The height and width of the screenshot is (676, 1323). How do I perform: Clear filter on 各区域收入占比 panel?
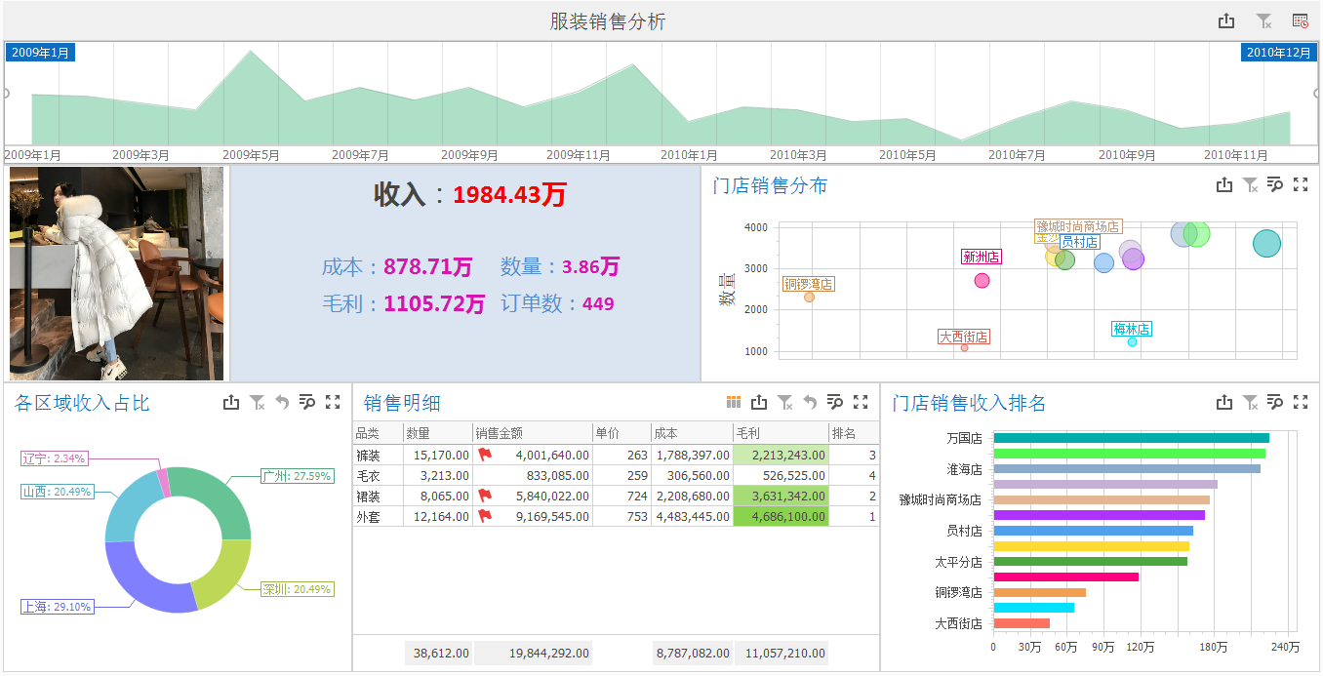[x=258, y=402]
